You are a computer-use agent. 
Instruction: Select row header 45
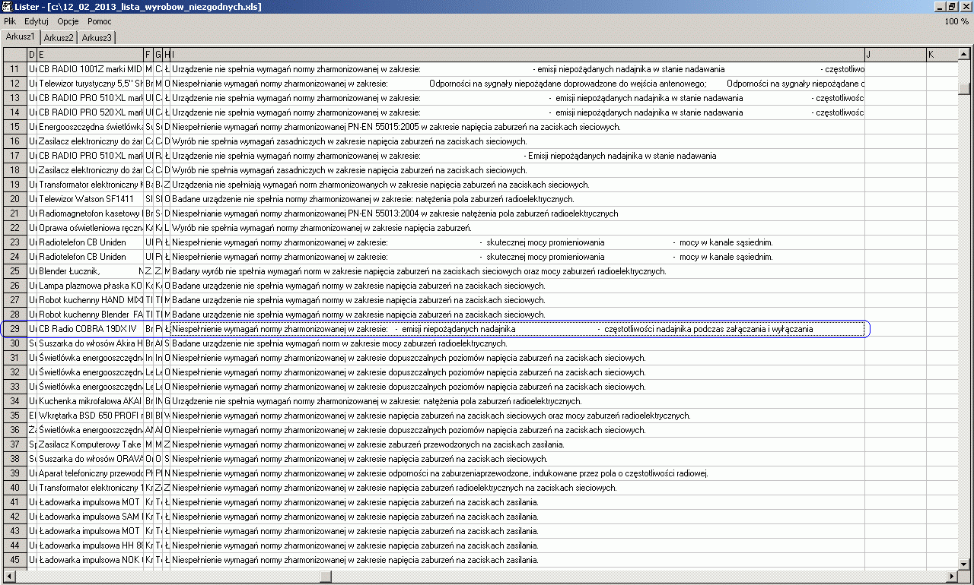[x=15, y=560]
